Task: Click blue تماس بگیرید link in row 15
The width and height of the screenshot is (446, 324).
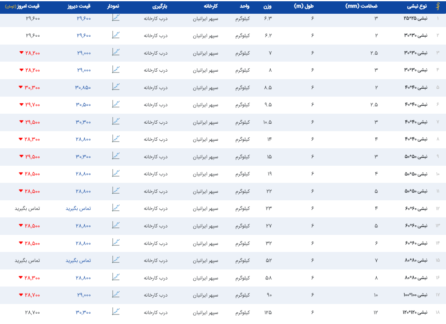Action: [79, 260]
